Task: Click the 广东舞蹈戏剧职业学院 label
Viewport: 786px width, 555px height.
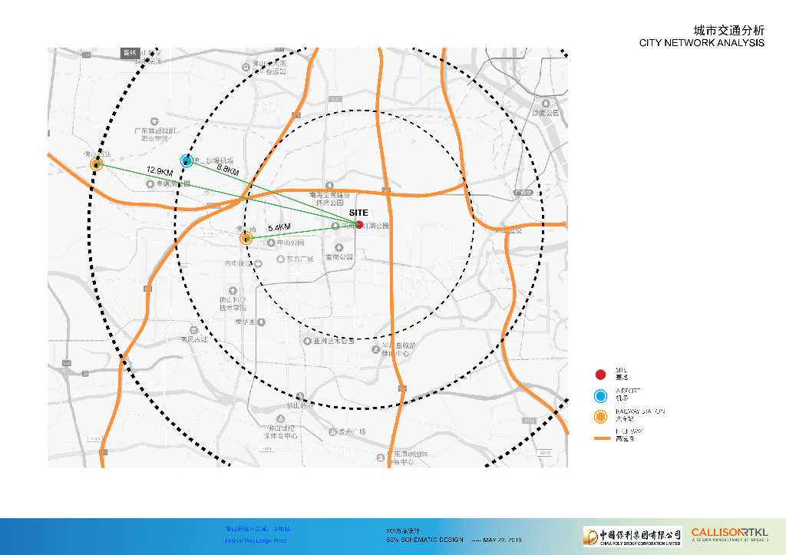Action: point(154,134)
